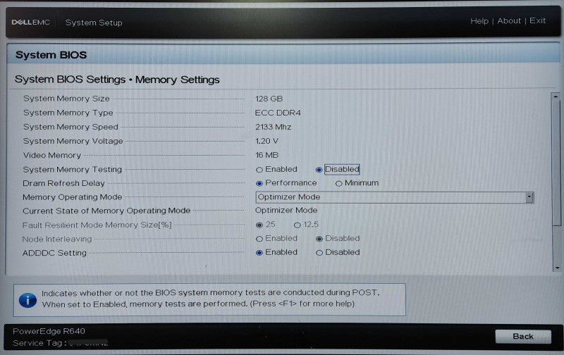
Task: Click the Dram Refresh Delay label
Action: pos(63,183)
